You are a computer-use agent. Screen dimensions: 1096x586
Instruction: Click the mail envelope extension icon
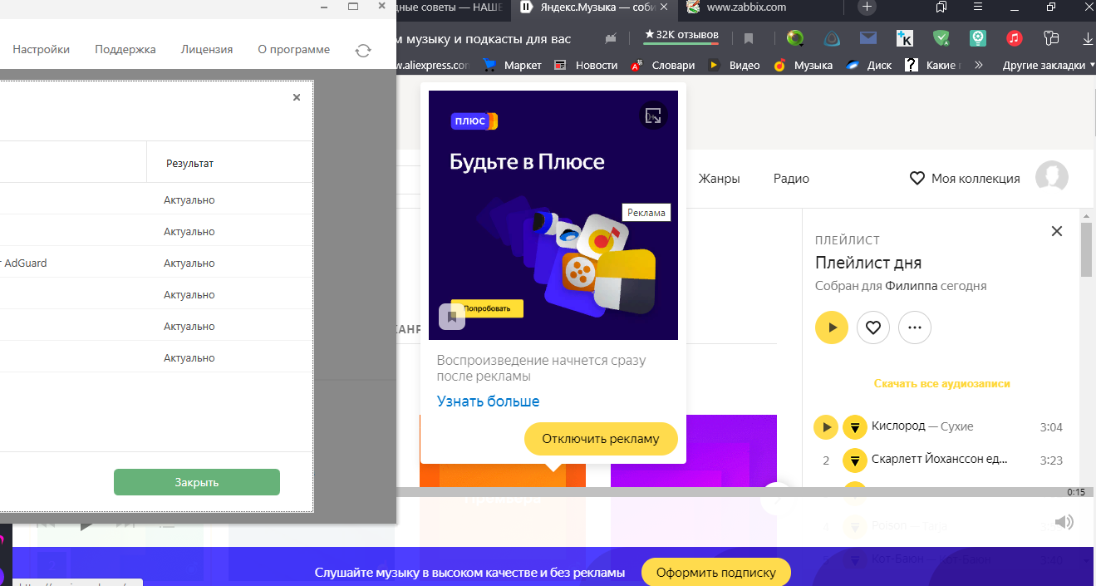[x=868, y=38]
